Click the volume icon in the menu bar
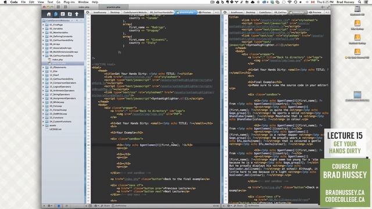The image size is (372, 209). (301, 2)
